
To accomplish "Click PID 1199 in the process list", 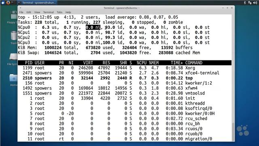I will 28,68.
